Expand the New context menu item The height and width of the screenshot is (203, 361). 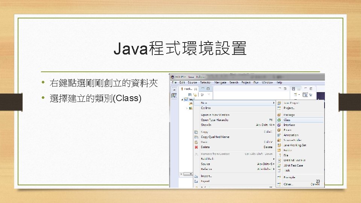[x=234, y=103]
